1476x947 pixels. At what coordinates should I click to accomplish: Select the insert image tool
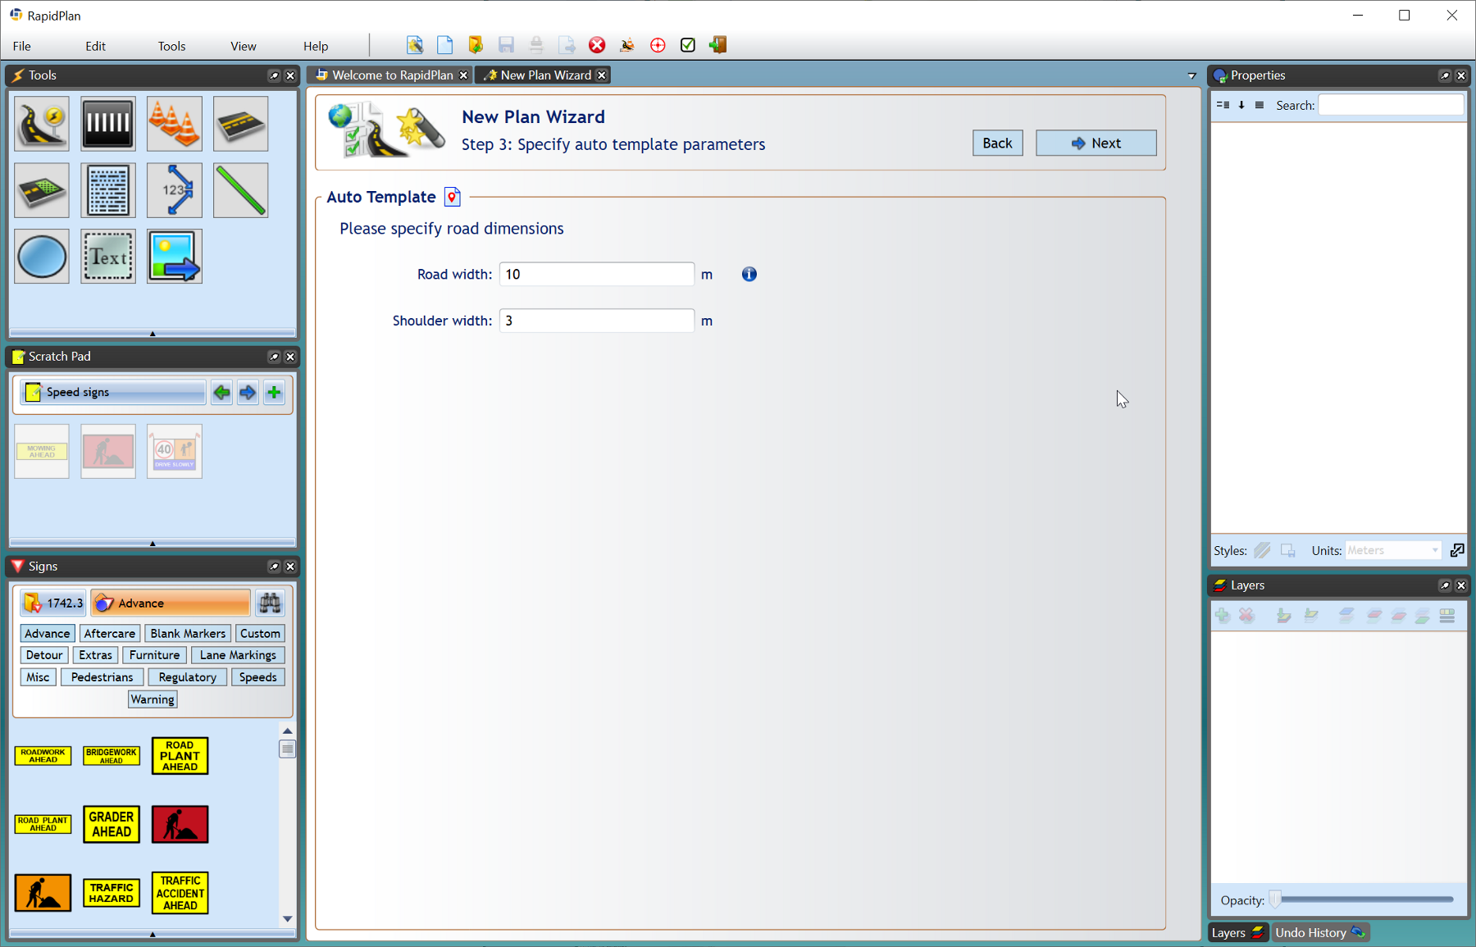pyautogui.click(x=175, y=257)
